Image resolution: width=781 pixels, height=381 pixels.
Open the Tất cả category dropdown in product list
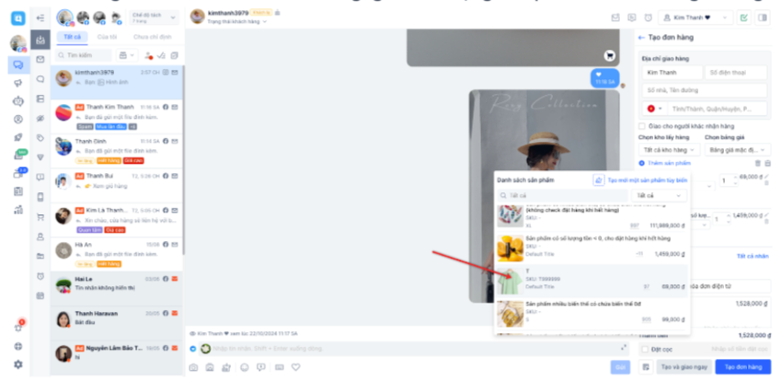(659, 195)
